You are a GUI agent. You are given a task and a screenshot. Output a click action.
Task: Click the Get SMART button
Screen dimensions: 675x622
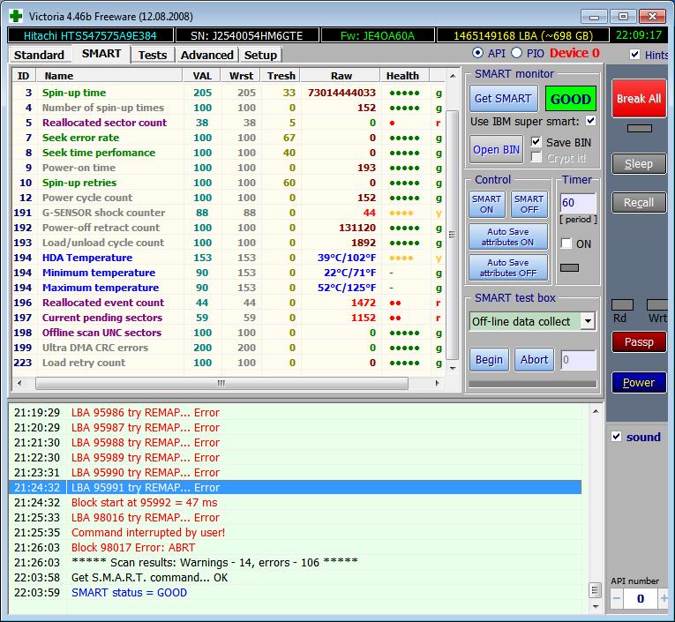(x=502, y=99)
